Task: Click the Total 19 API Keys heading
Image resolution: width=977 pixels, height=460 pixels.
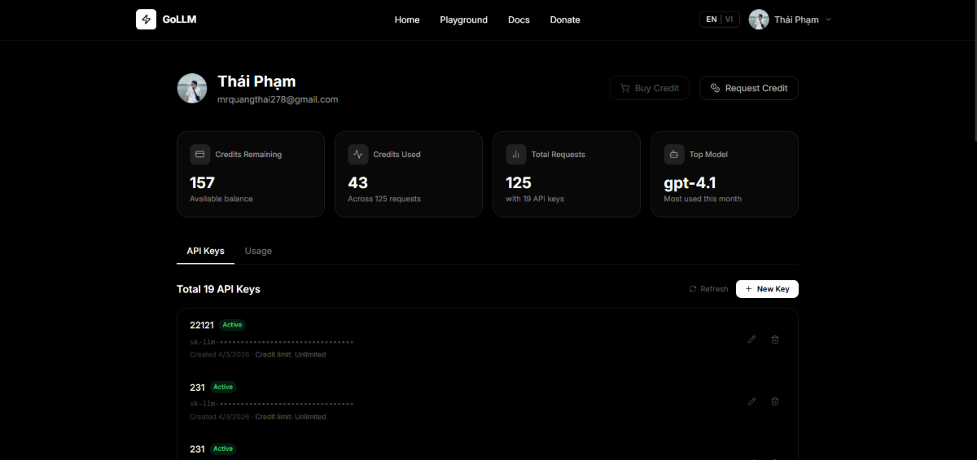Action: 218,289
